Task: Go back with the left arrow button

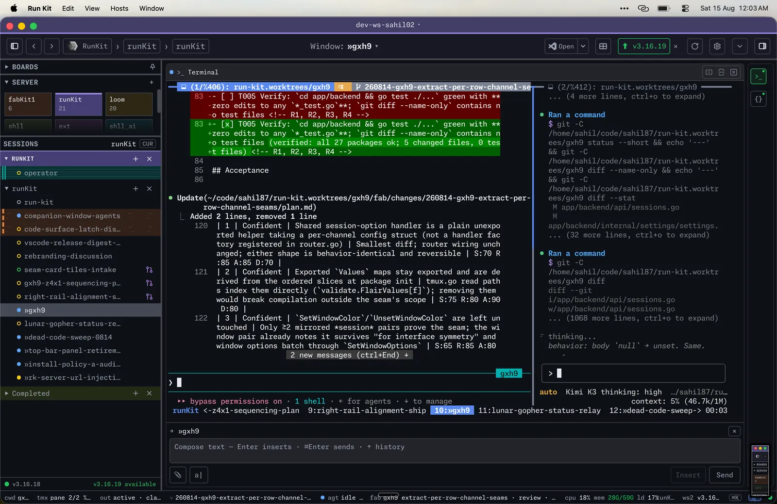Action: tap(34, 46)
